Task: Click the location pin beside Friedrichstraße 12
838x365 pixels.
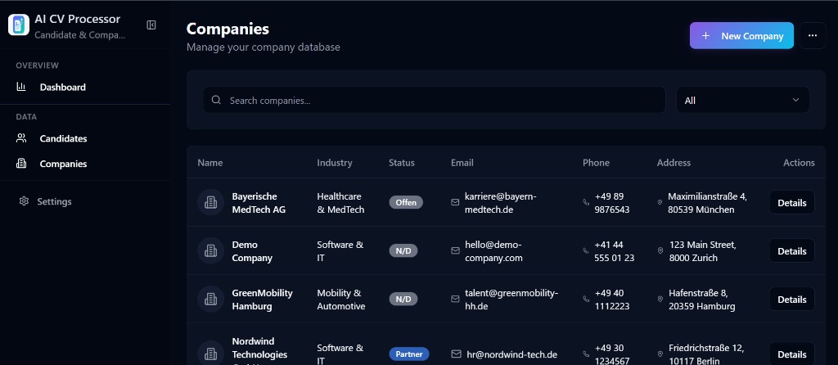Action: (660, 354)
